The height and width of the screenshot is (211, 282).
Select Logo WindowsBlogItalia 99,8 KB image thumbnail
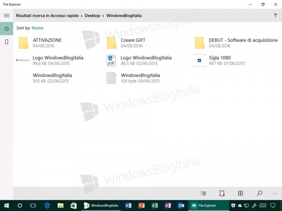point(23,60)
